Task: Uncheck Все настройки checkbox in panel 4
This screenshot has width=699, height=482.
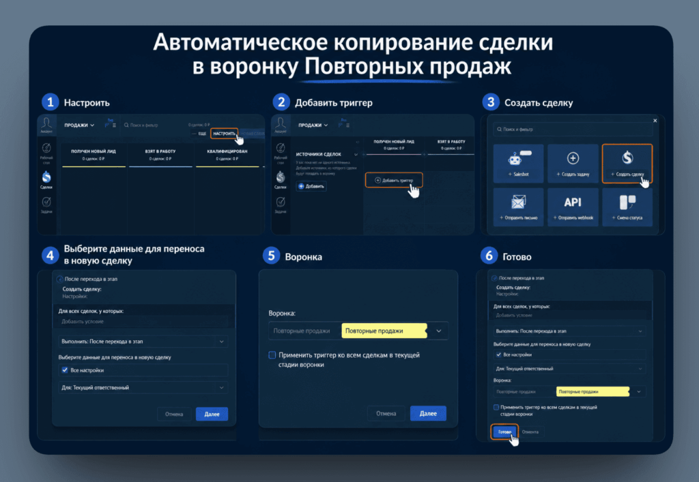Action: 65,370
